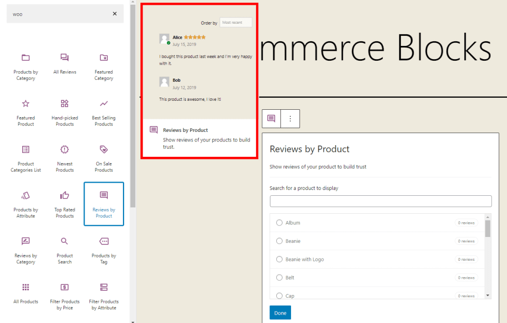This screenshot has height=323, width=507.
Task: Open the block options ellipsis menu
Action: pyautogui.click(x=289, y=118)
